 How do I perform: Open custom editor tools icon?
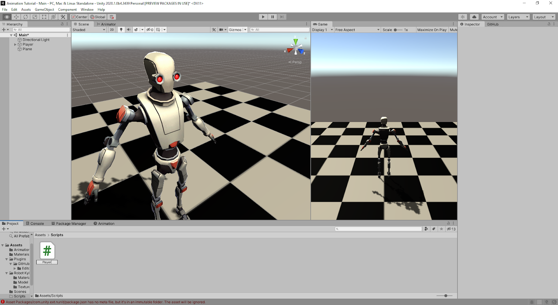pyautogui.click(x=63, y=17)
